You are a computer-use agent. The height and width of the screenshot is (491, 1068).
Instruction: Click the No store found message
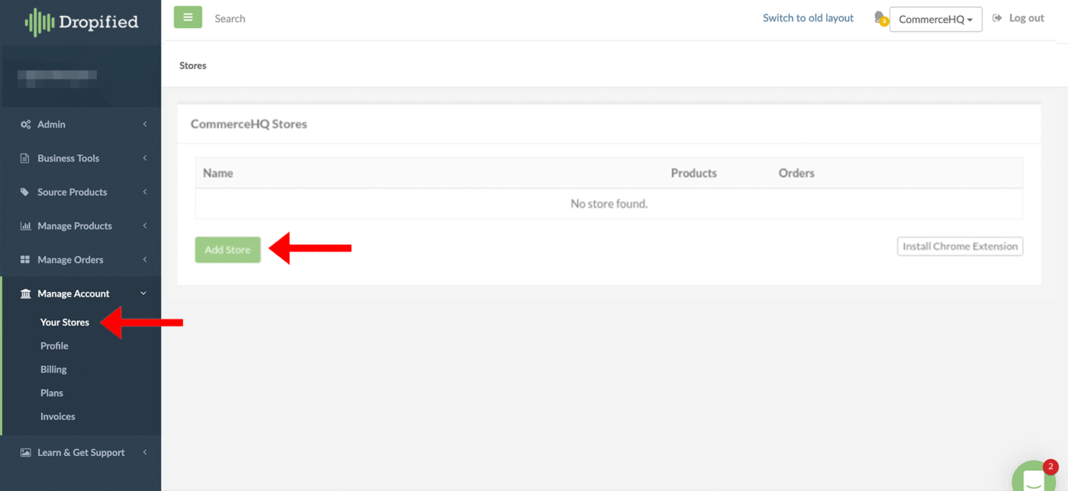point(609,204)
